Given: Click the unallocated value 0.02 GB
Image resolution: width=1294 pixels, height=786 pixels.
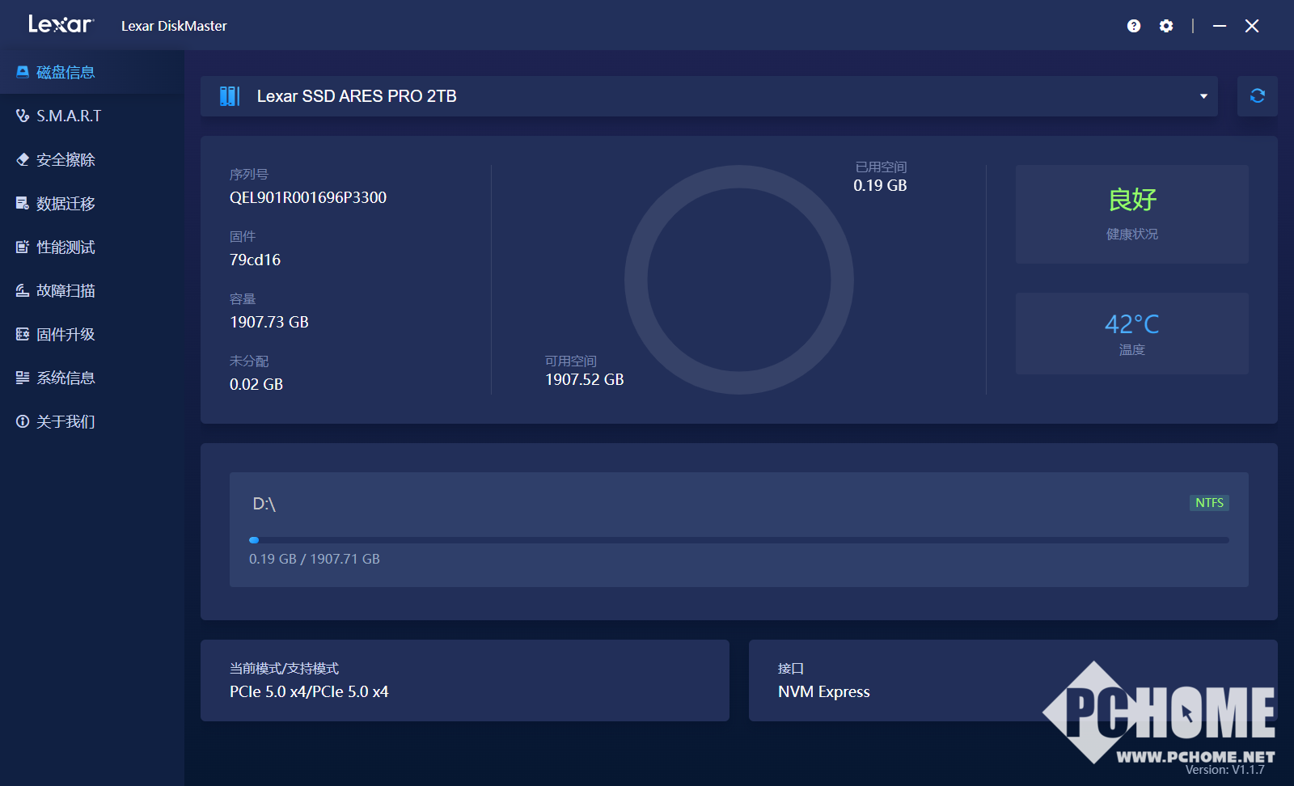Looking at the screenshot, I should coord(256,384).
